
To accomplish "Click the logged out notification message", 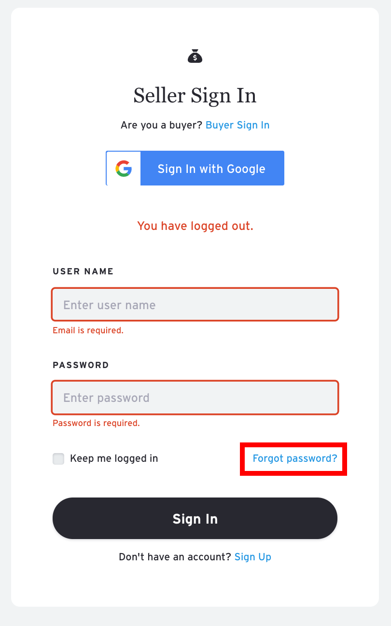I will click(x=195, y=226).
